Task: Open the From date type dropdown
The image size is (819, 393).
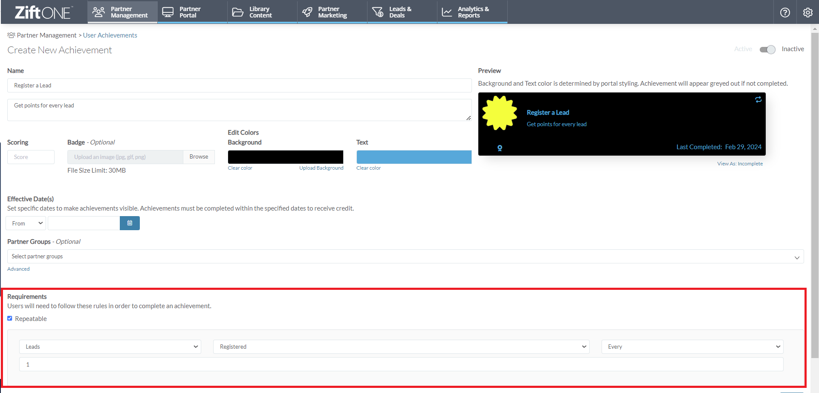Action: 26,223
